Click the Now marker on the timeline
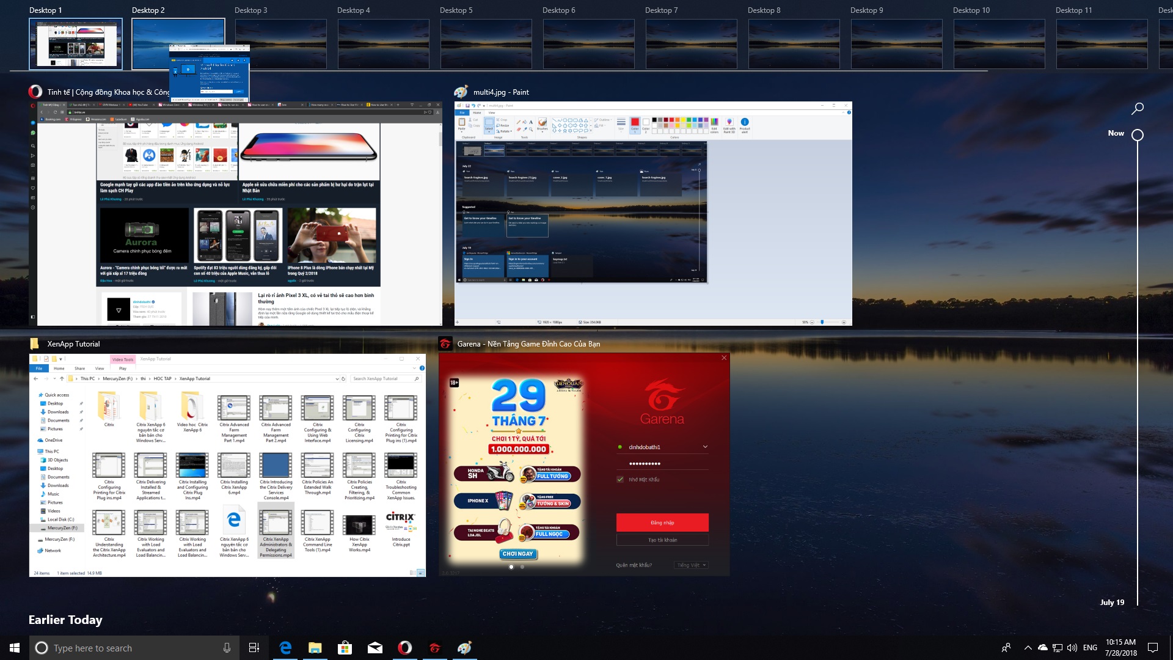Image resolution: width=1173 pixels, height=660 pixels. (1137, 135)
